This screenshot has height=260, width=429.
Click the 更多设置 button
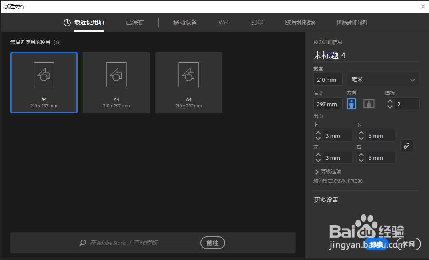tap(326, 200)
